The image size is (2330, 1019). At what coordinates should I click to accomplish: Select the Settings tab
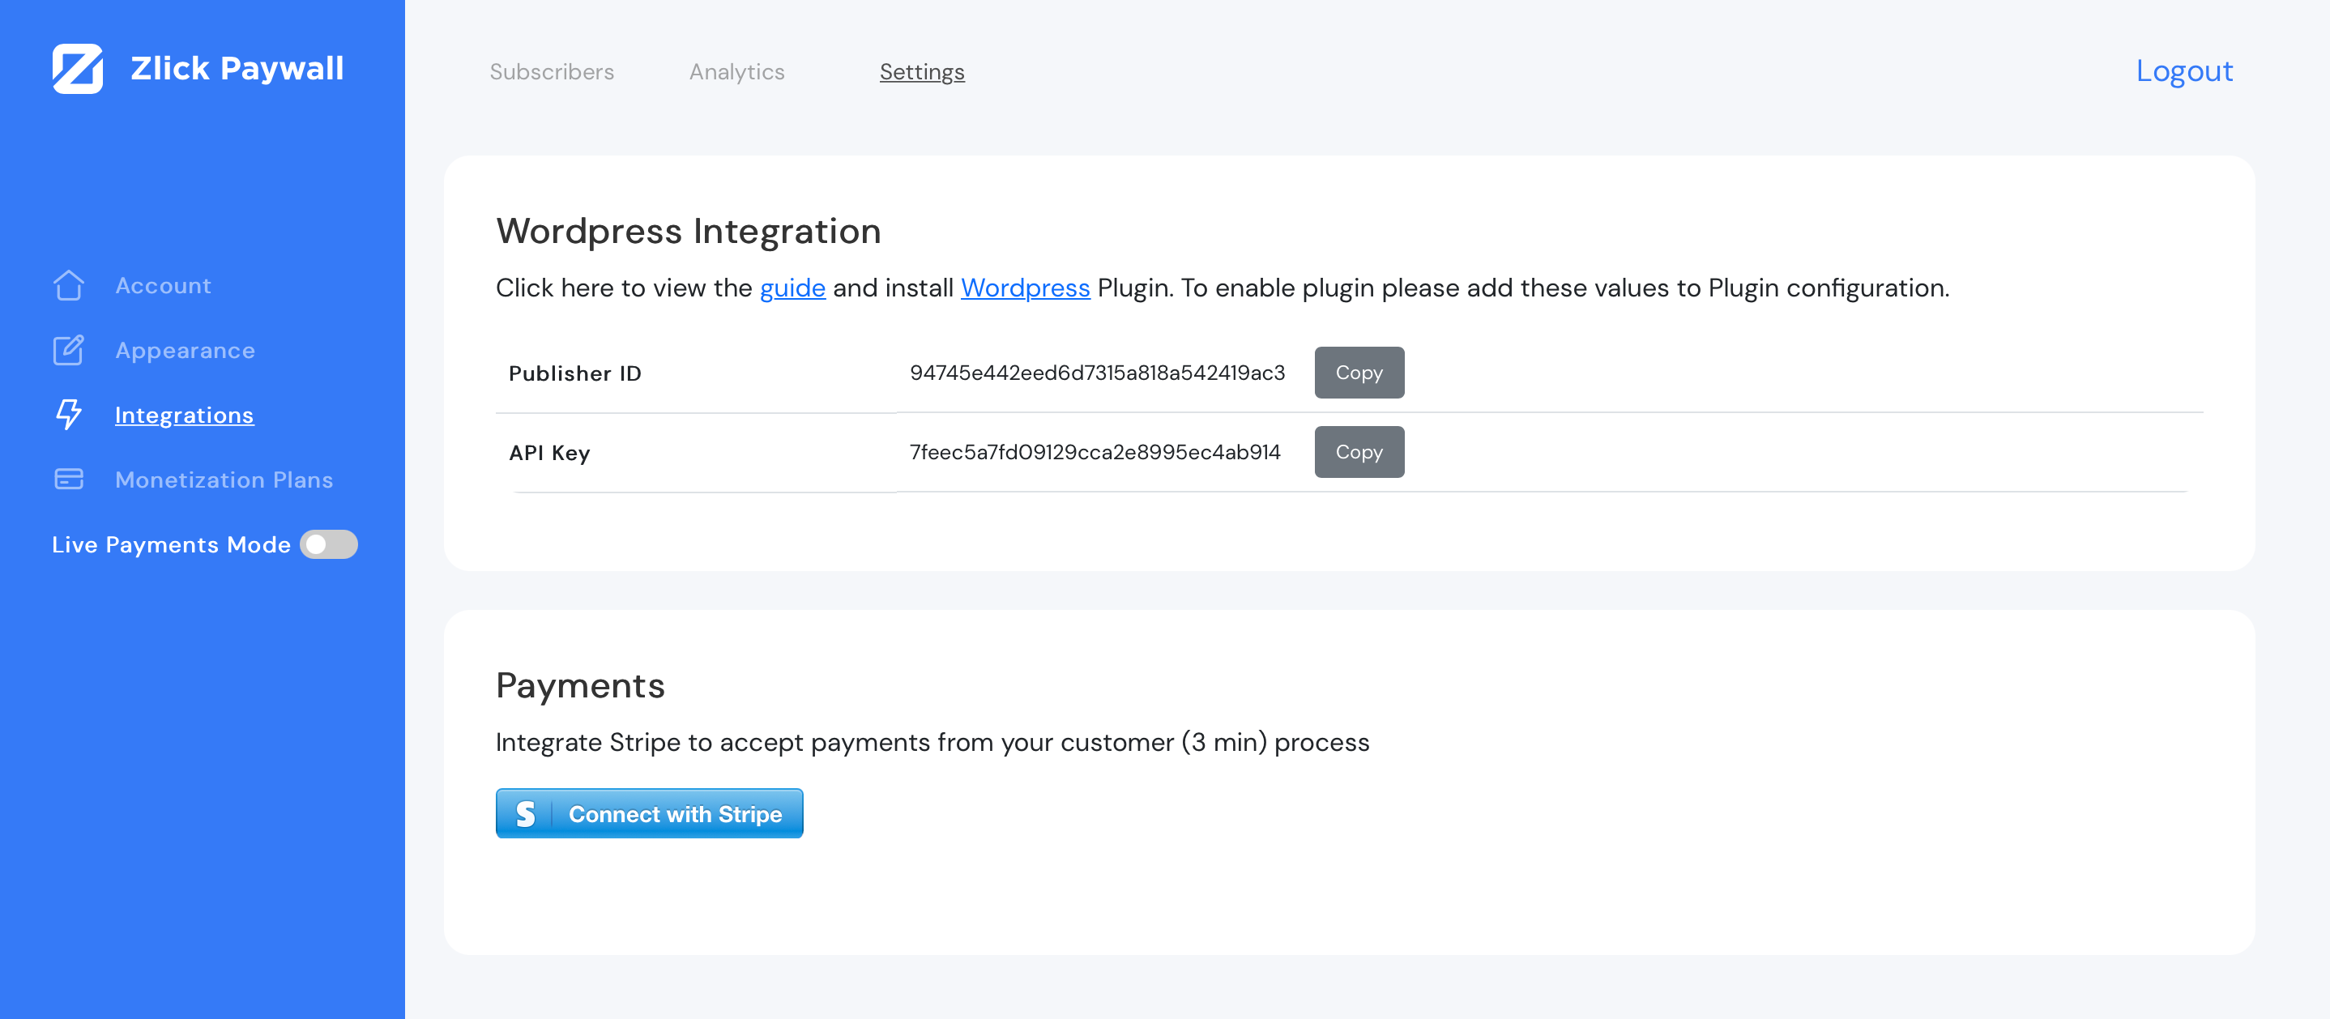coord(921,71)
